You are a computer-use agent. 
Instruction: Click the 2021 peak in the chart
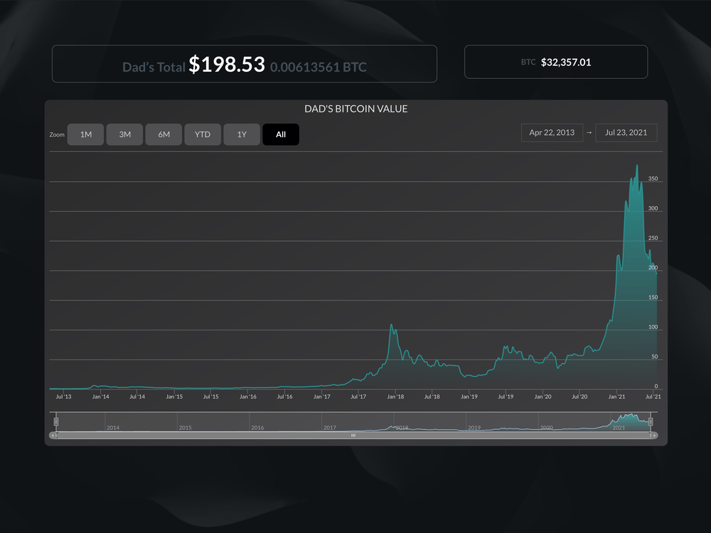coord(636,166)
